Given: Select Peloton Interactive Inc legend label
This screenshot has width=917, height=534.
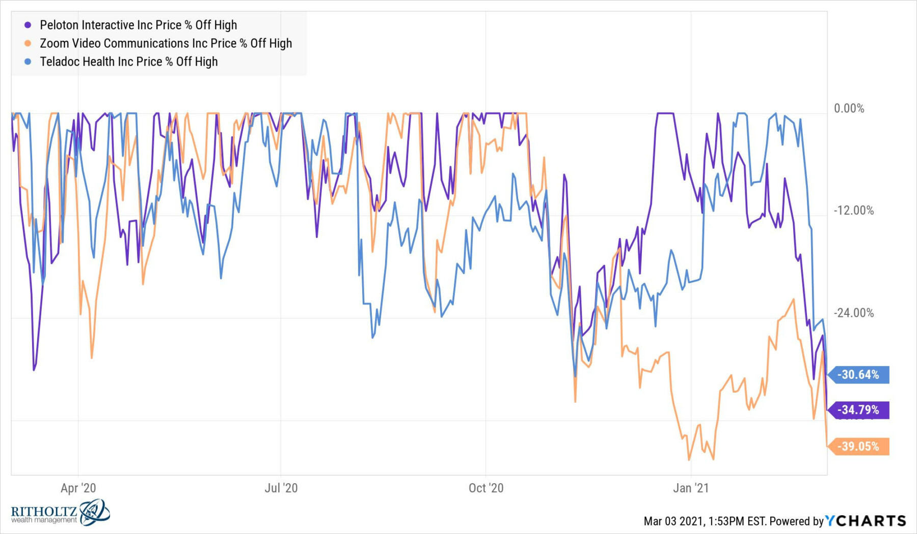Looking at the screenshot, I should tap(138, 25).
